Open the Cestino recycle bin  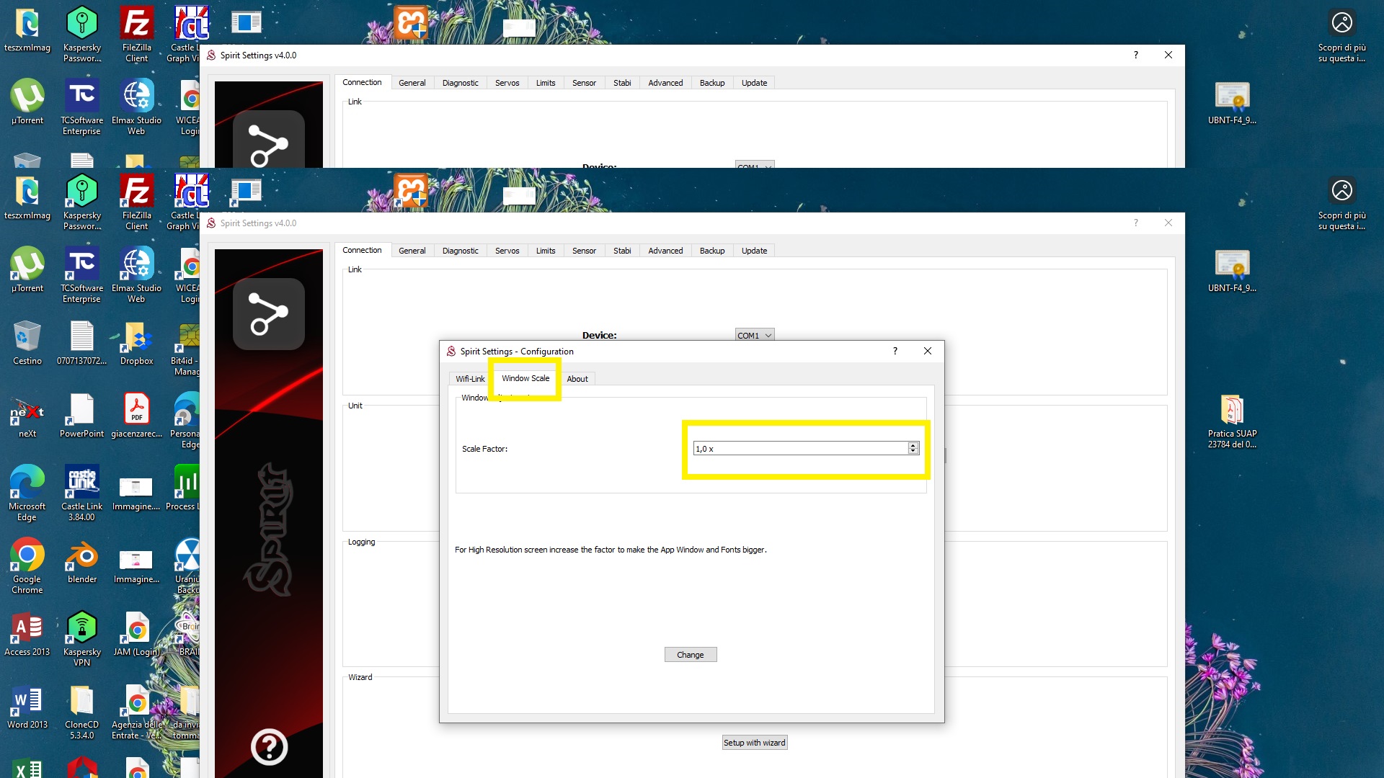[x=27, y=337]
